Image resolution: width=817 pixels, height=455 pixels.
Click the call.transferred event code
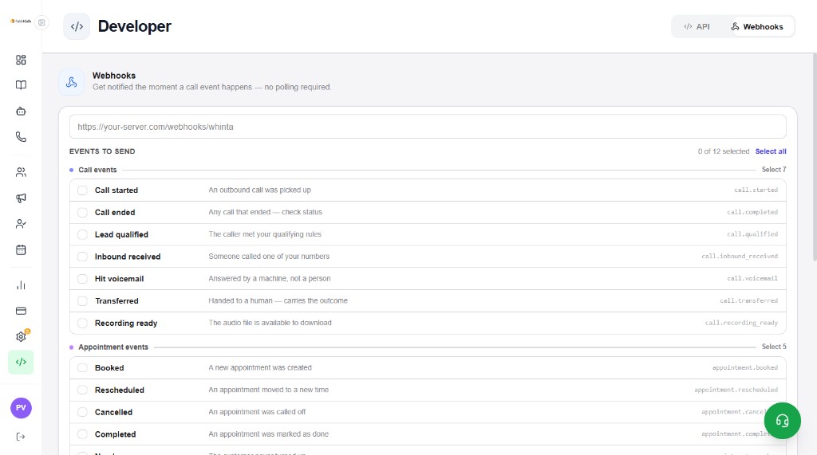click(748, 301)
